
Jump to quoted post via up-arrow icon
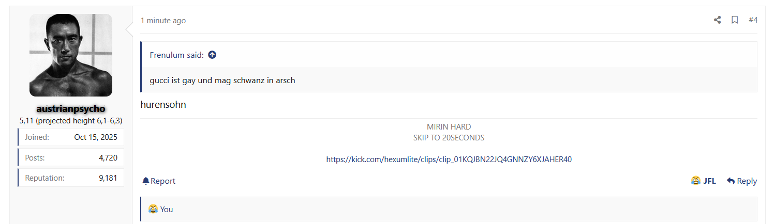(x=212, y=55)
